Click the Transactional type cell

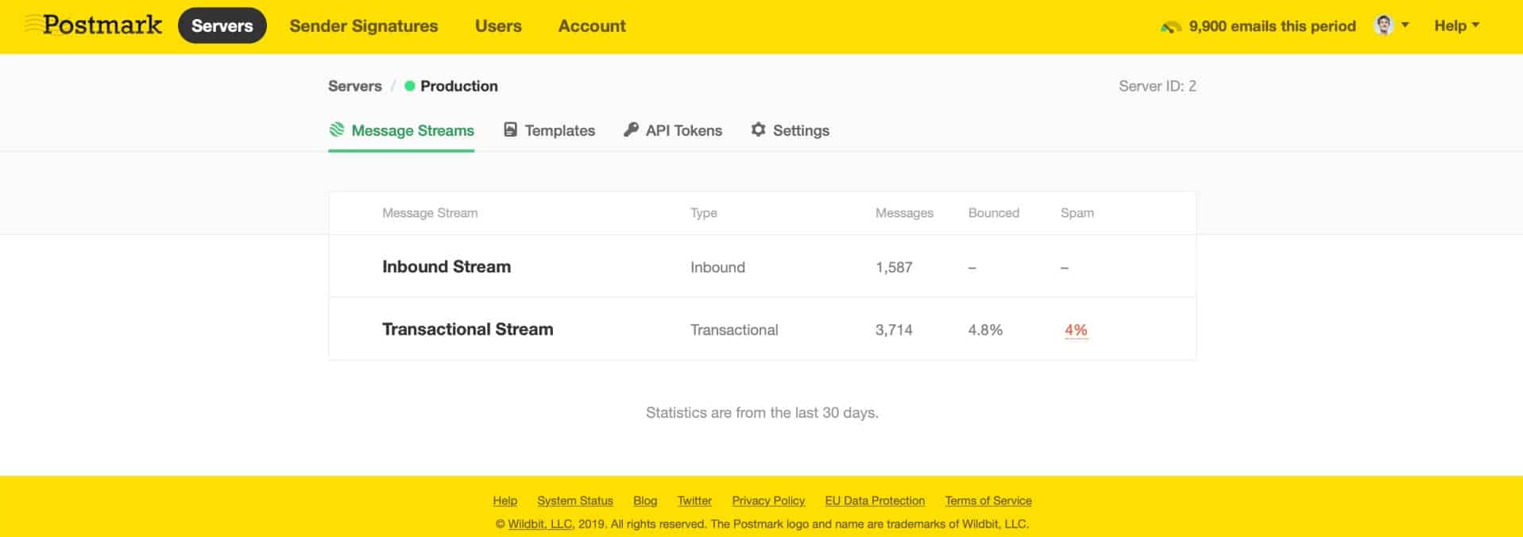(734, 330)
